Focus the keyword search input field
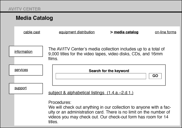This screenshot has width=182, height=128. pos(101,76)
